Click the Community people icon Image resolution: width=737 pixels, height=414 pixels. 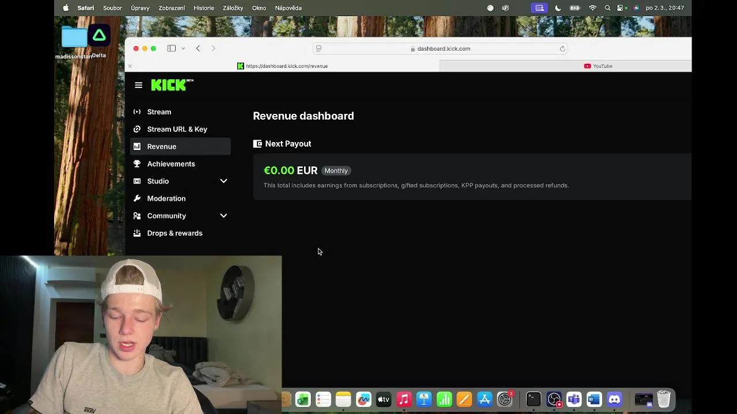point(137,216)
